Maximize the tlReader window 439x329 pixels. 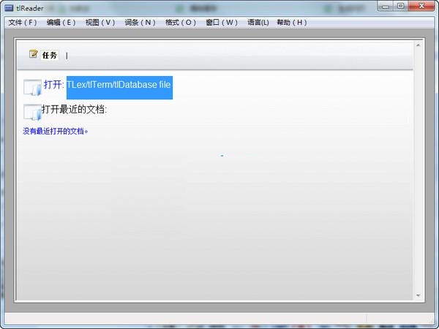pos(400,7)
